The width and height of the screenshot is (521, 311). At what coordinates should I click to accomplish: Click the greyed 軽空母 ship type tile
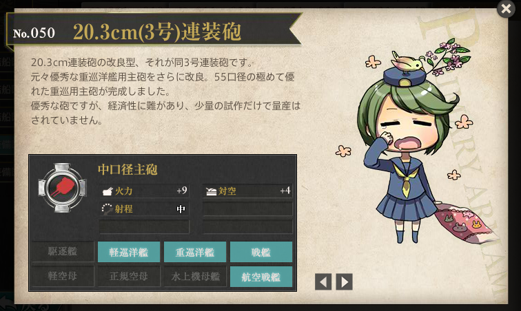[x=63, y=276]
